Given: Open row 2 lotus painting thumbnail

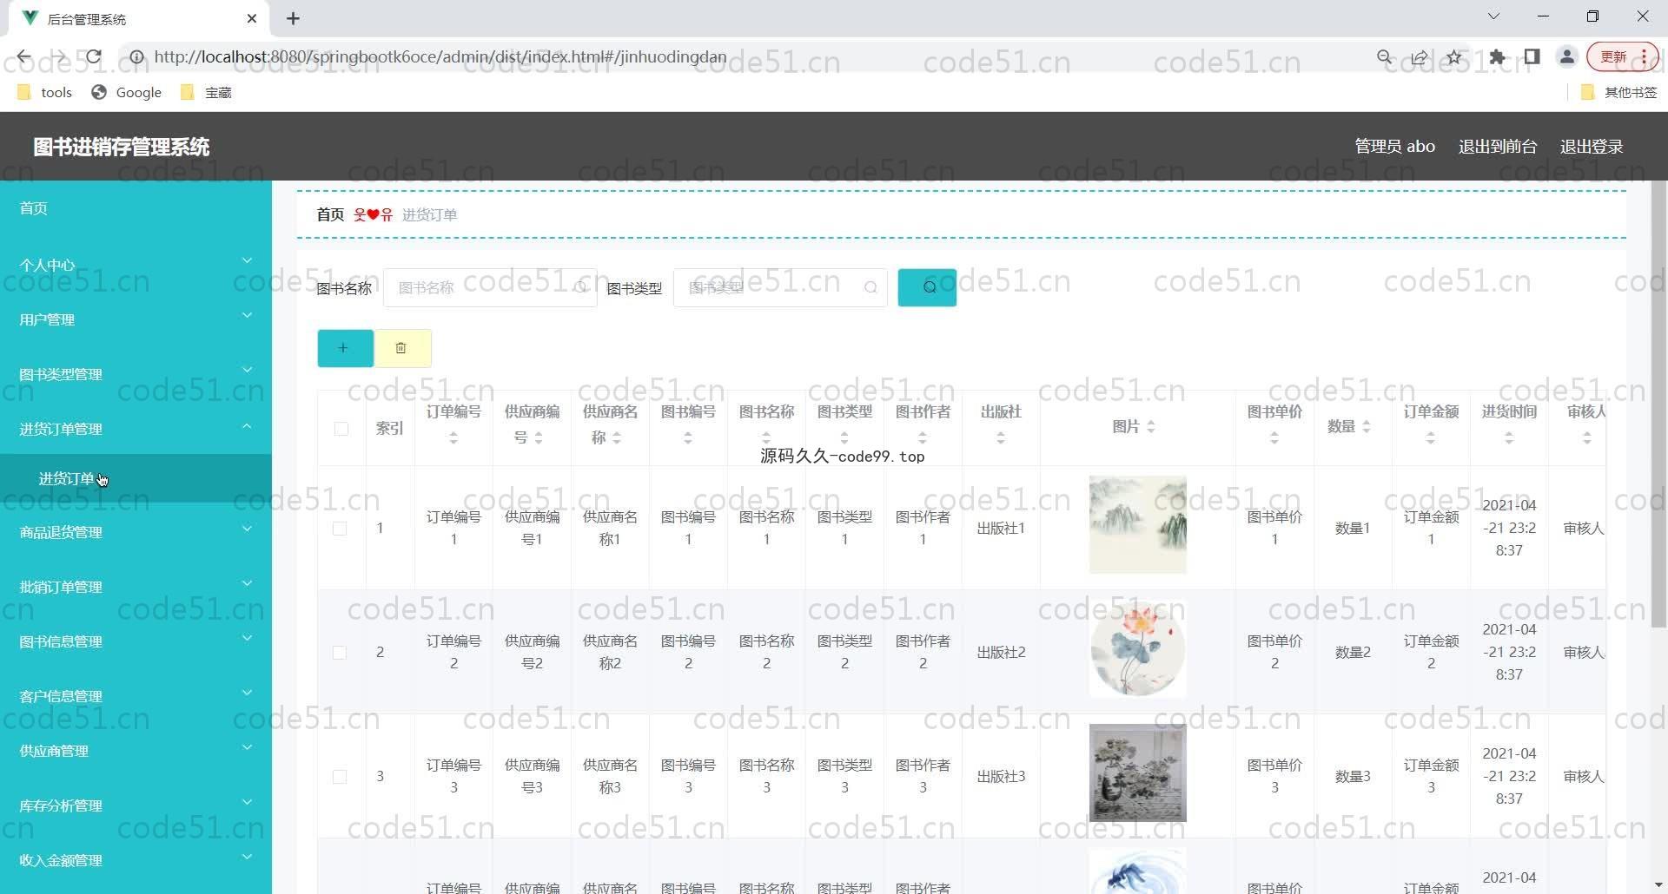Looking at the screenshot, I should pyautogui.click(x=1138, y=648).
